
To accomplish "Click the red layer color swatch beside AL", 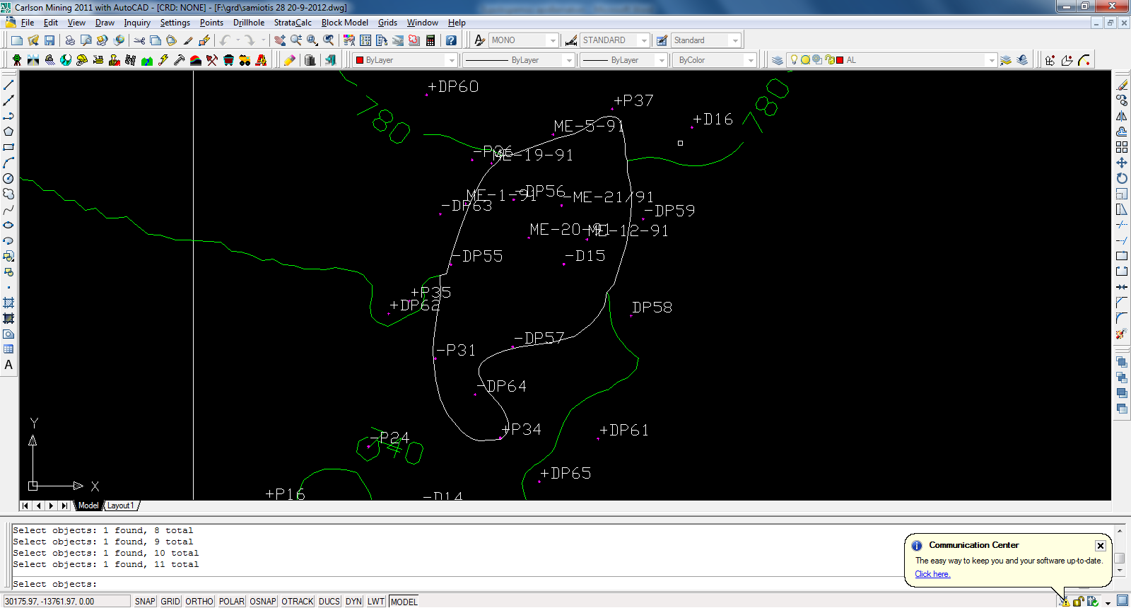I will click(840, 60).
